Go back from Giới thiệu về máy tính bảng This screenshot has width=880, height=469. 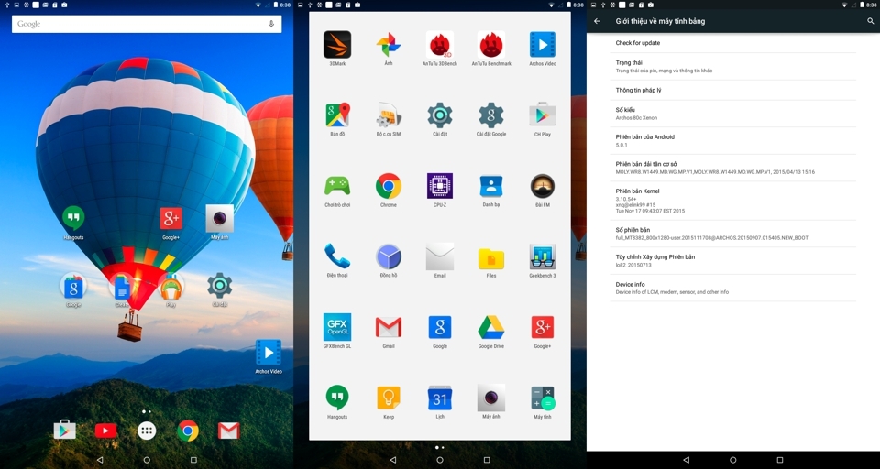coord(597,21)
